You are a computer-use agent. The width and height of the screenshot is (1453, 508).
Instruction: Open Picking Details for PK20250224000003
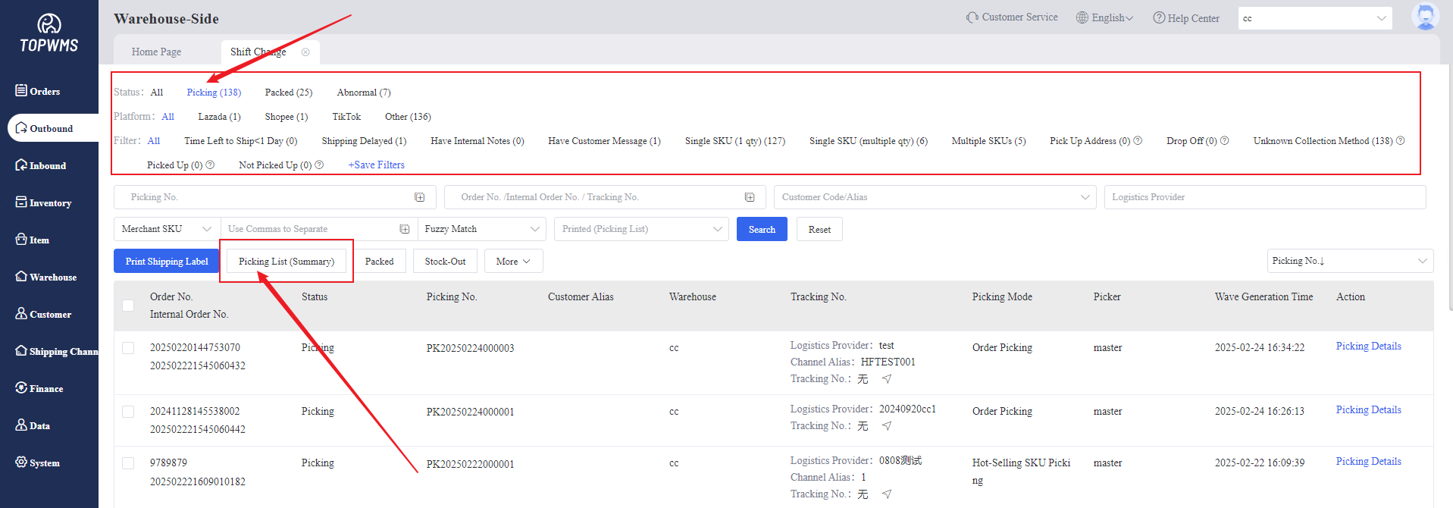point(1368,347)
